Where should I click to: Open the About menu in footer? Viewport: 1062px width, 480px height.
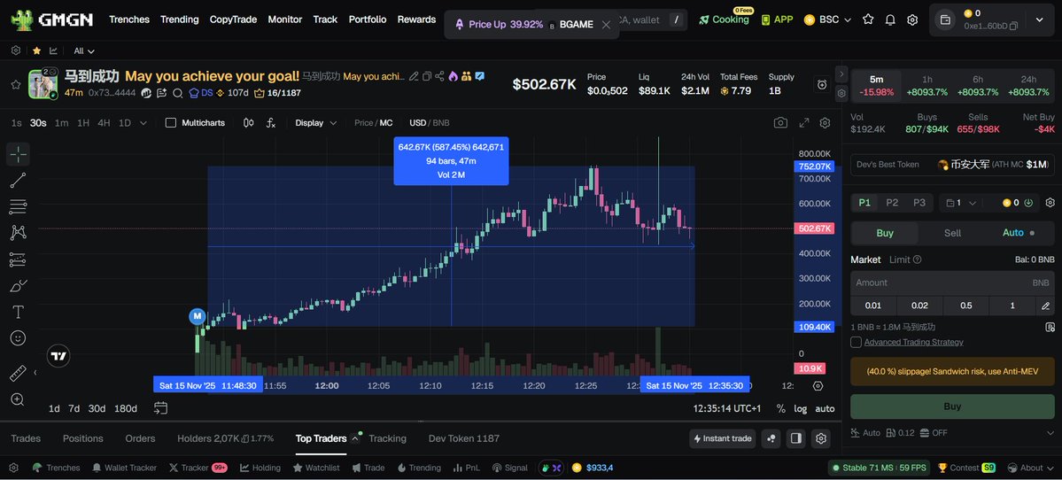[x=1030, y=468]
